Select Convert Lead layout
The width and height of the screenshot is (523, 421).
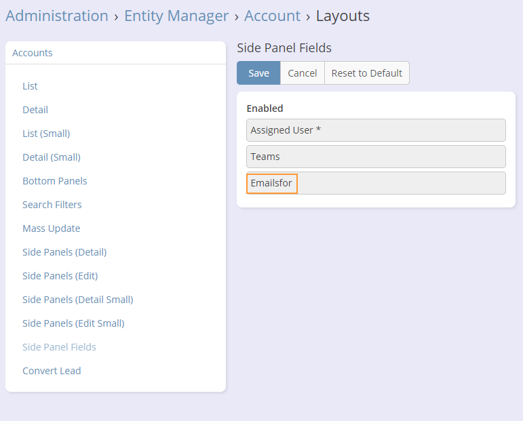click(52, 371)
